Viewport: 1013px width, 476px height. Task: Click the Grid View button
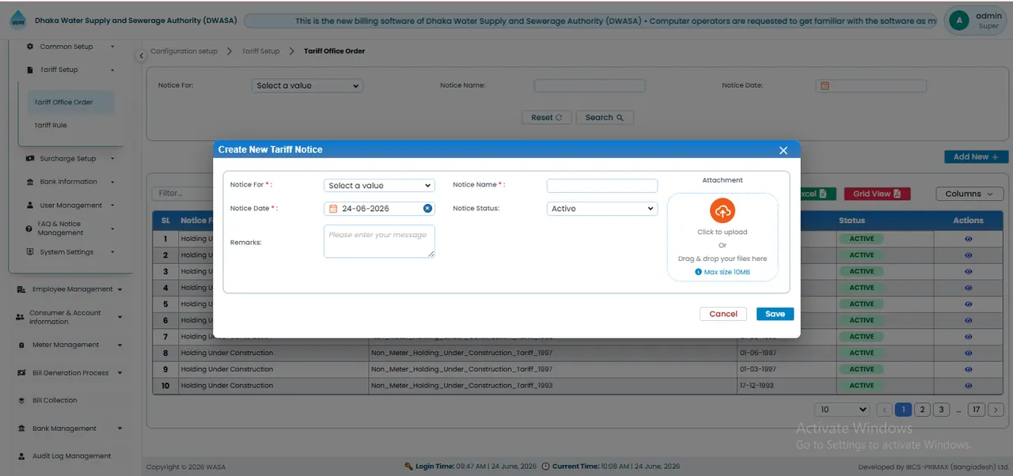point(877,194)
